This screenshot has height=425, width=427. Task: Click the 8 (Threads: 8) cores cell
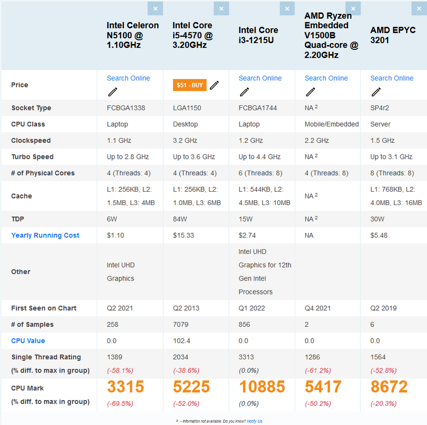click(392, 173)
